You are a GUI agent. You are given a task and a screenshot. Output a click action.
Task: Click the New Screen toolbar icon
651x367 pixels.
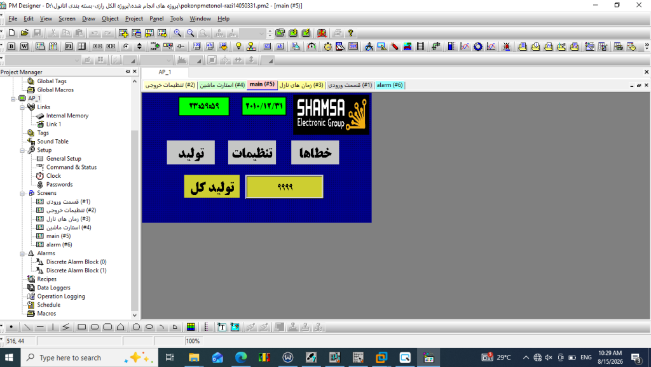123,33
